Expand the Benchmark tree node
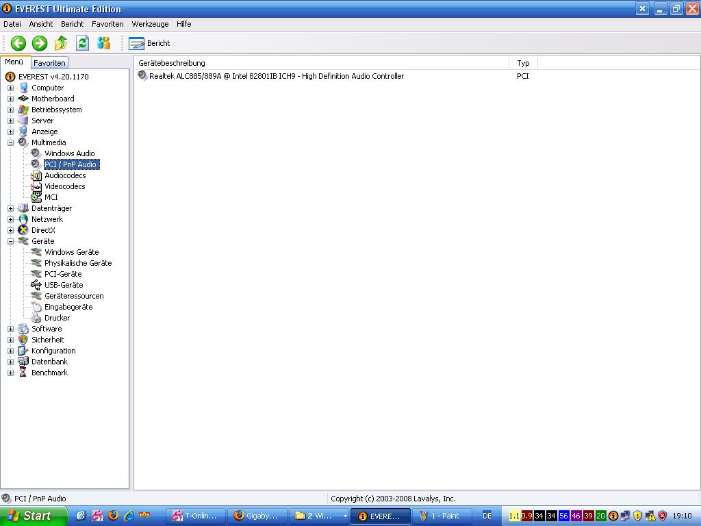 [11, 373]
